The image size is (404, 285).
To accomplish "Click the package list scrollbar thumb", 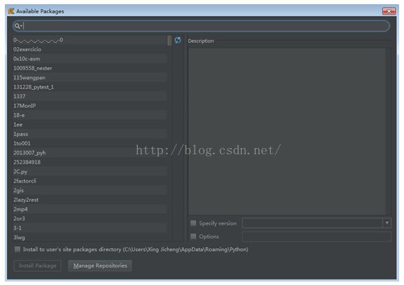I will (x=170, y=40).
